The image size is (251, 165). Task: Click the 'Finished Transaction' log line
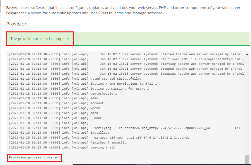[x=69, y=142]
